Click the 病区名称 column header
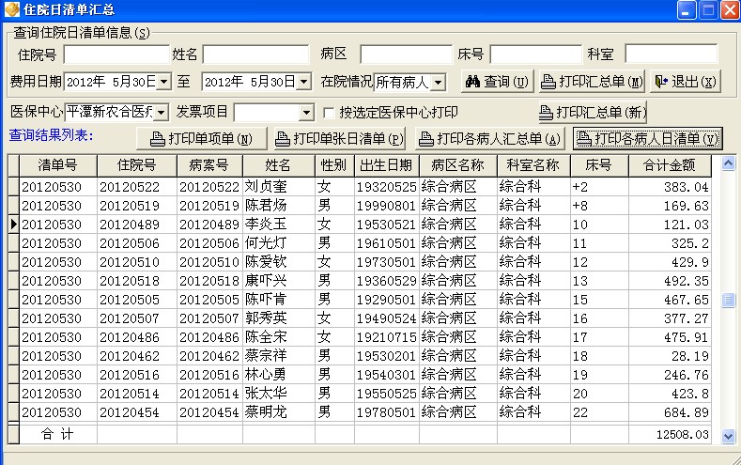741x465 pixels. 458,165
